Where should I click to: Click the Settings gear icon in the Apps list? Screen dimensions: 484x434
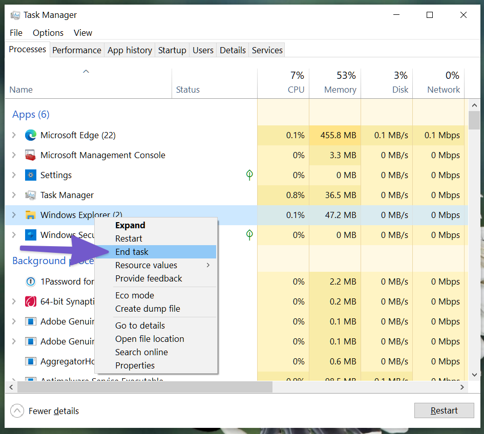(x=31, y=175)
